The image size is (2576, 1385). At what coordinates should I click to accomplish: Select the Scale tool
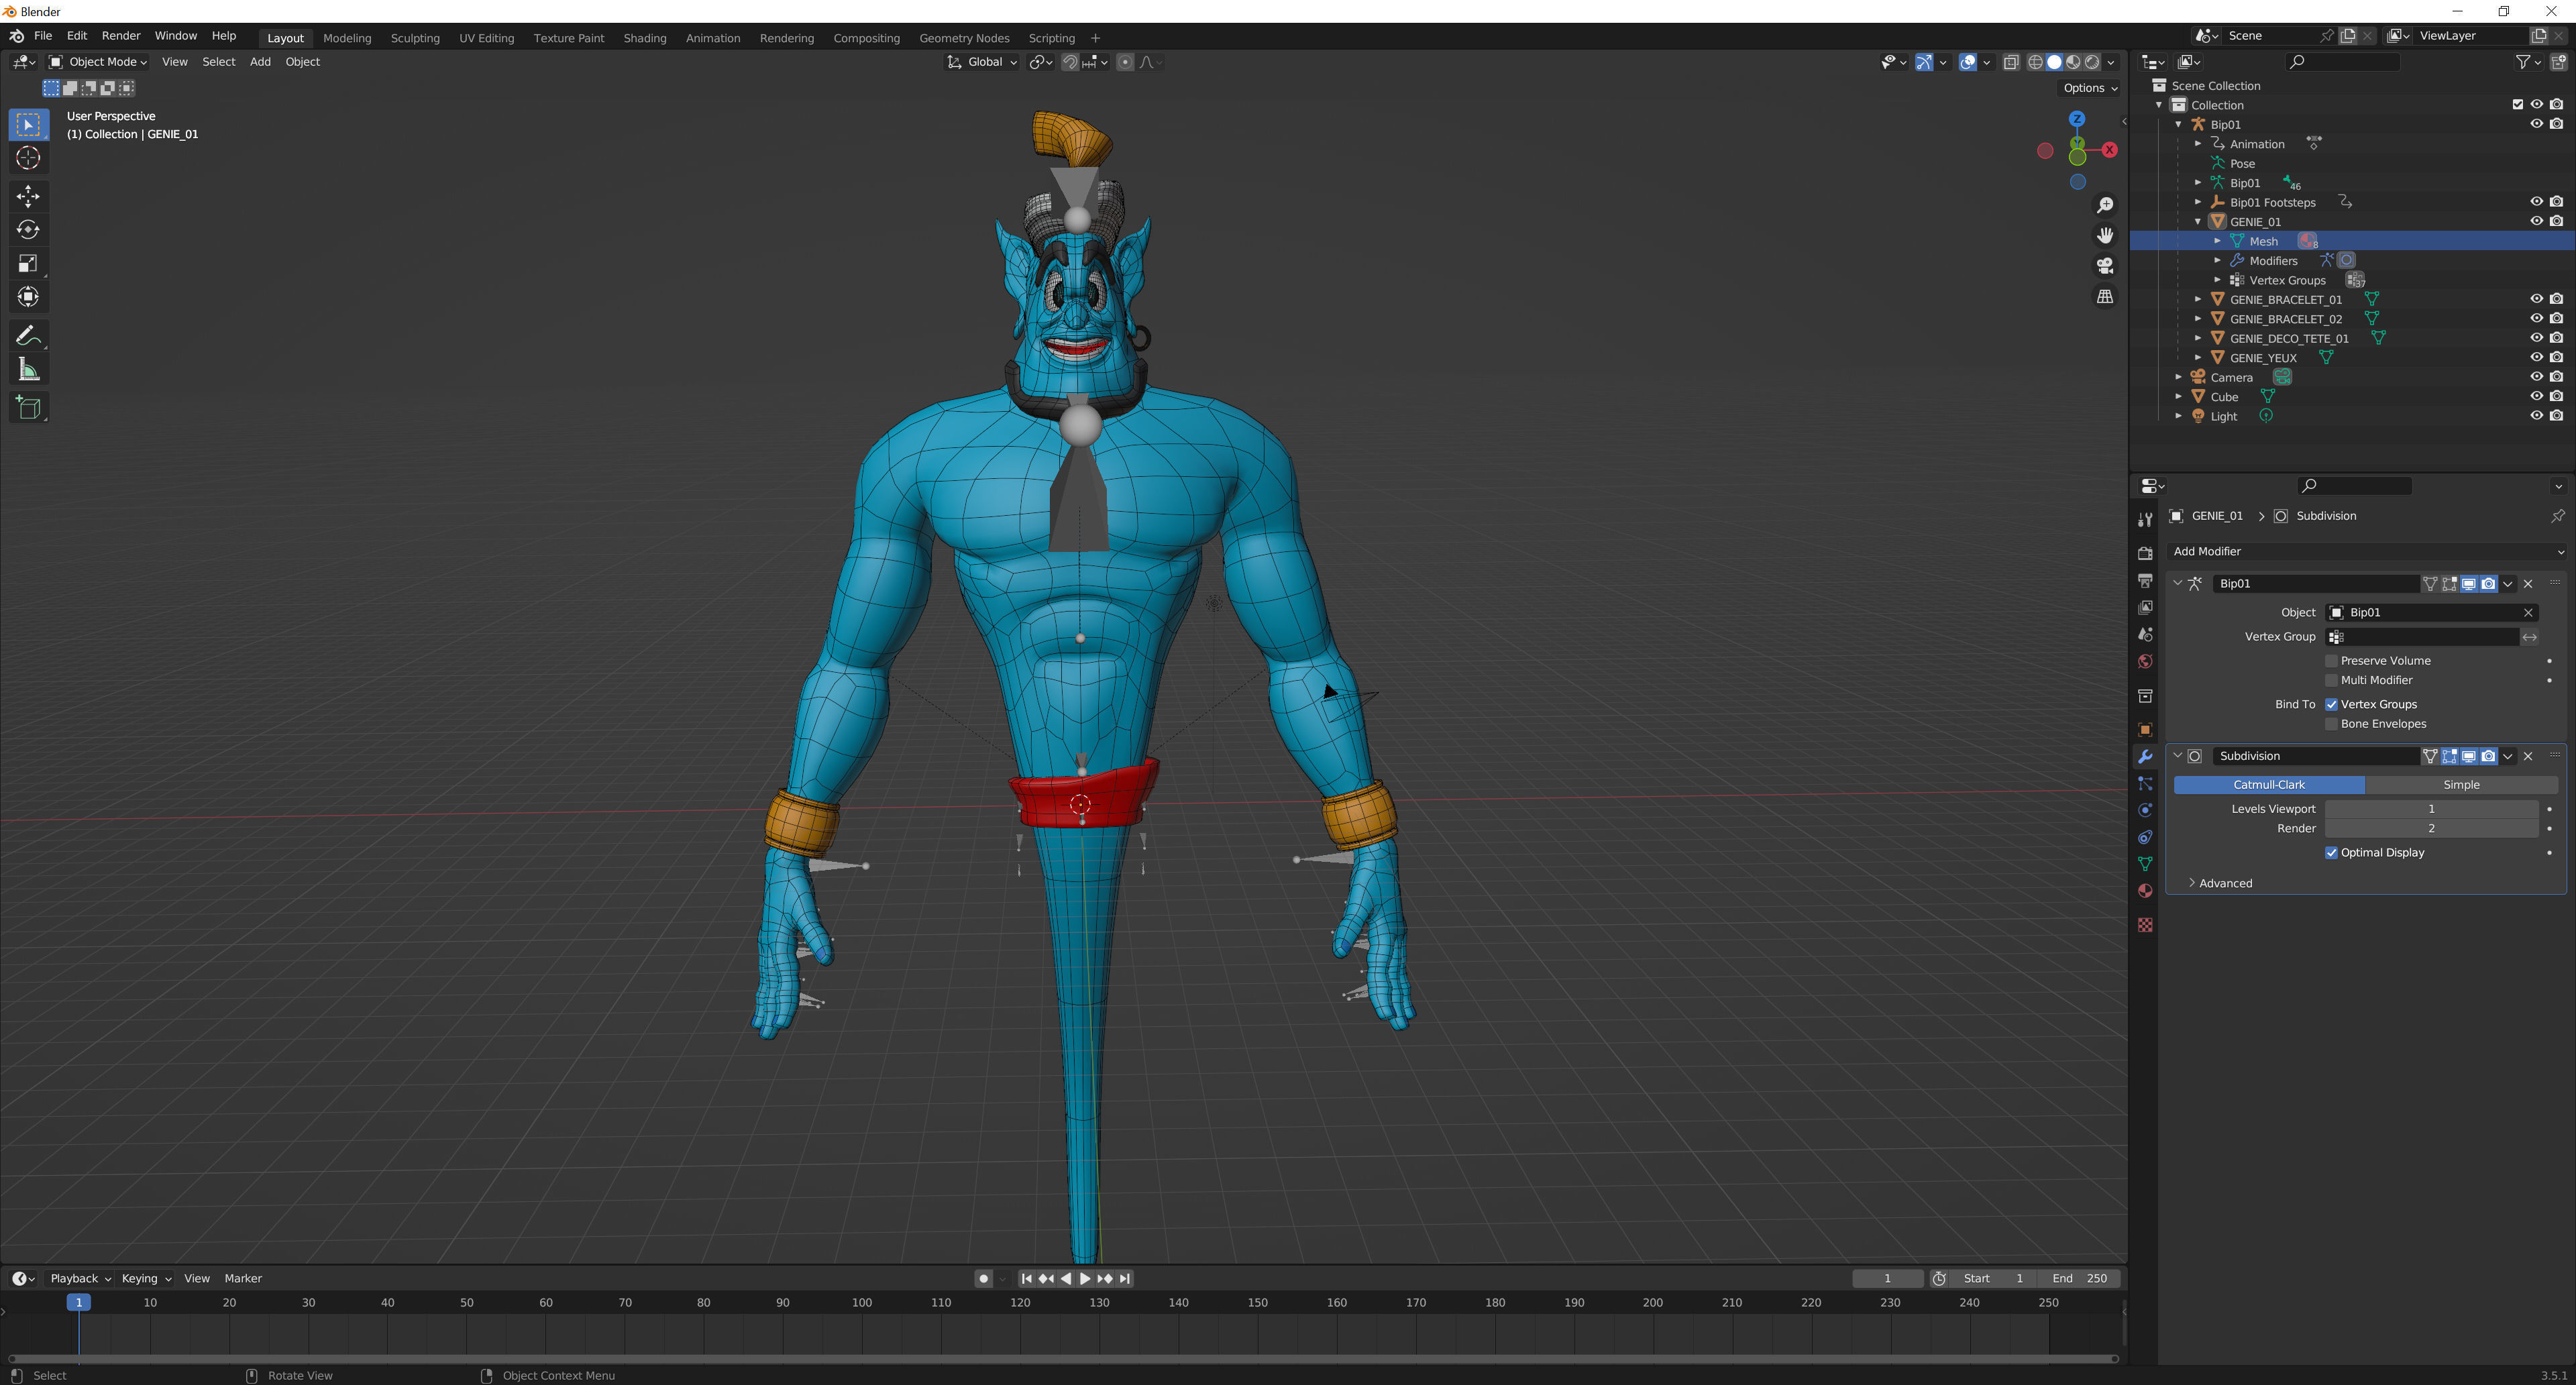click(28, 263)
